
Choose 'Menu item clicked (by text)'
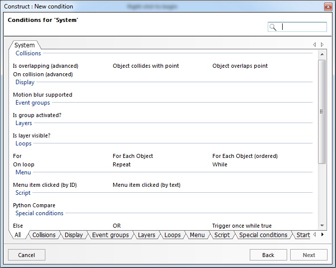[x=147, y=185]
